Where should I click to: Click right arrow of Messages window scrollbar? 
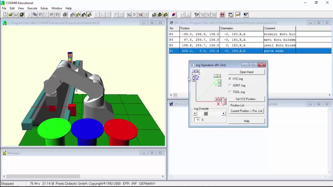163,176
